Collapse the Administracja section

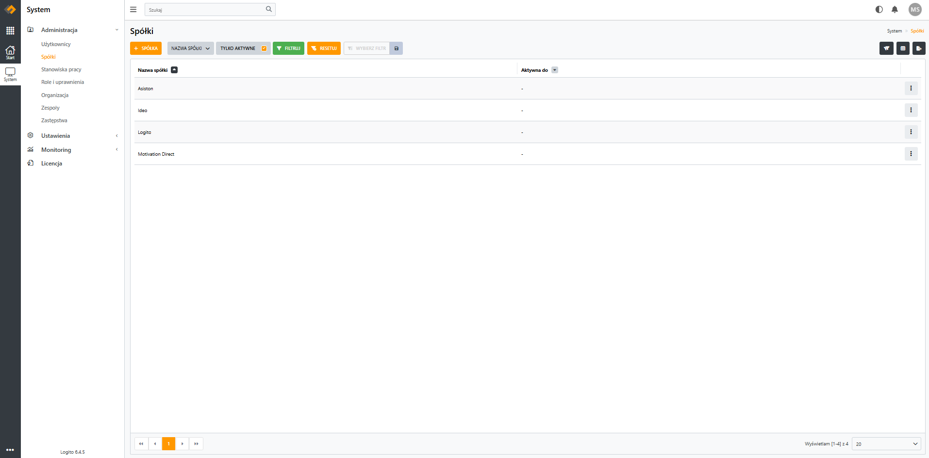[73, 30]
